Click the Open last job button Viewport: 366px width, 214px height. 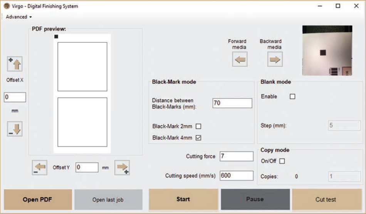[x=108, y=199]
